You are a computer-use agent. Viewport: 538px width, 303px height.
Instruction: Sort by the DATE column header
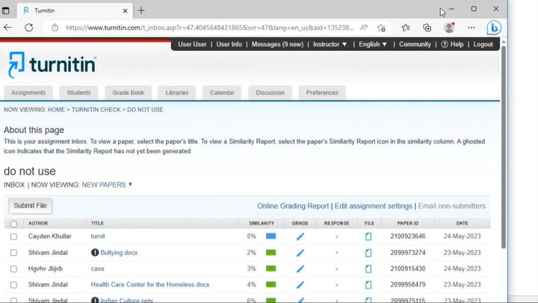[x=462, y=223]
